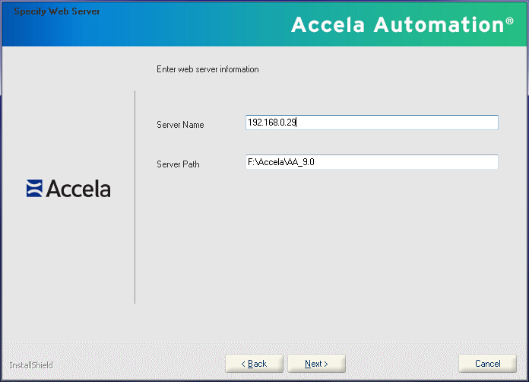Screen dimensions: 529x382
Task: Click the 'Server Path' label
Action: (178, 164)
